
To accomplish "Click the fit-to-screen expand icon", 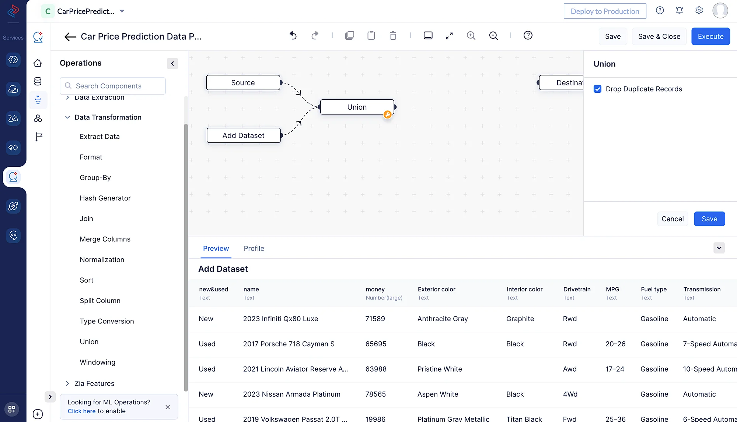I will click(449, 36).
